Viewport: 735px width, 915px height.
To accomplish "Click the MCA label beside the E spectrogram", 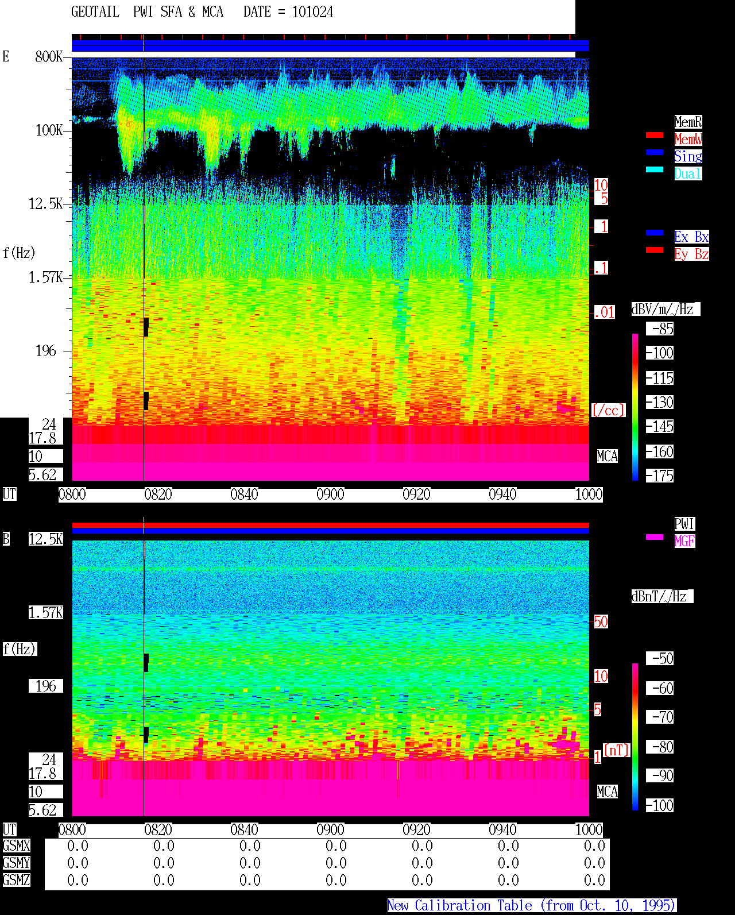I will pos(608,457).
